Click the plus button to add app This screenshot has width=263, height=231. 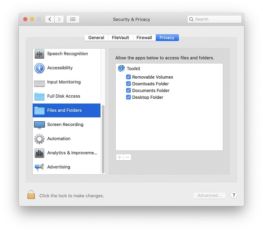[x=120, y=157]
